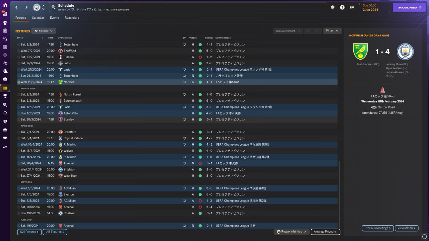429x241 pixels.
Task: Tick the Nottm Forest row selector
Action: pos(19,95)
